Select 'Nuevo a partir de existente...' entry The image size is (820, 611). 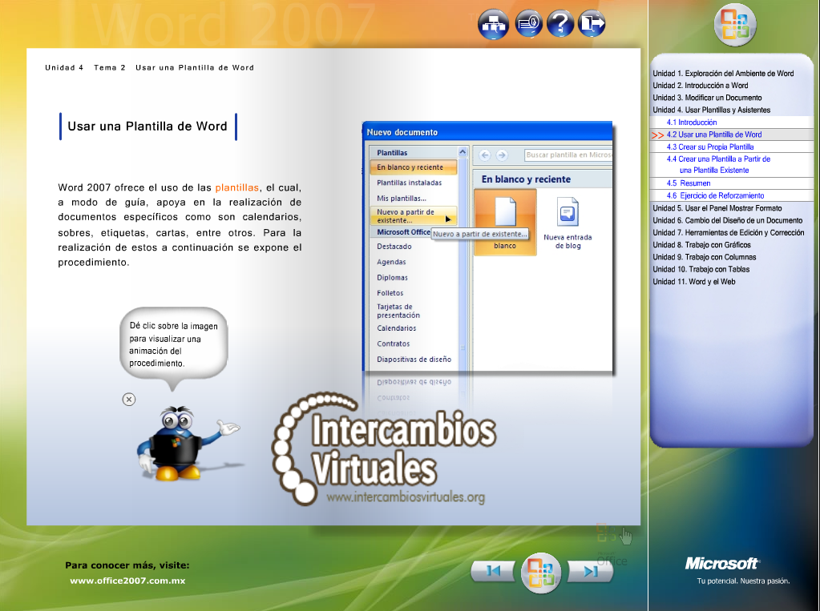coord(413,216)
